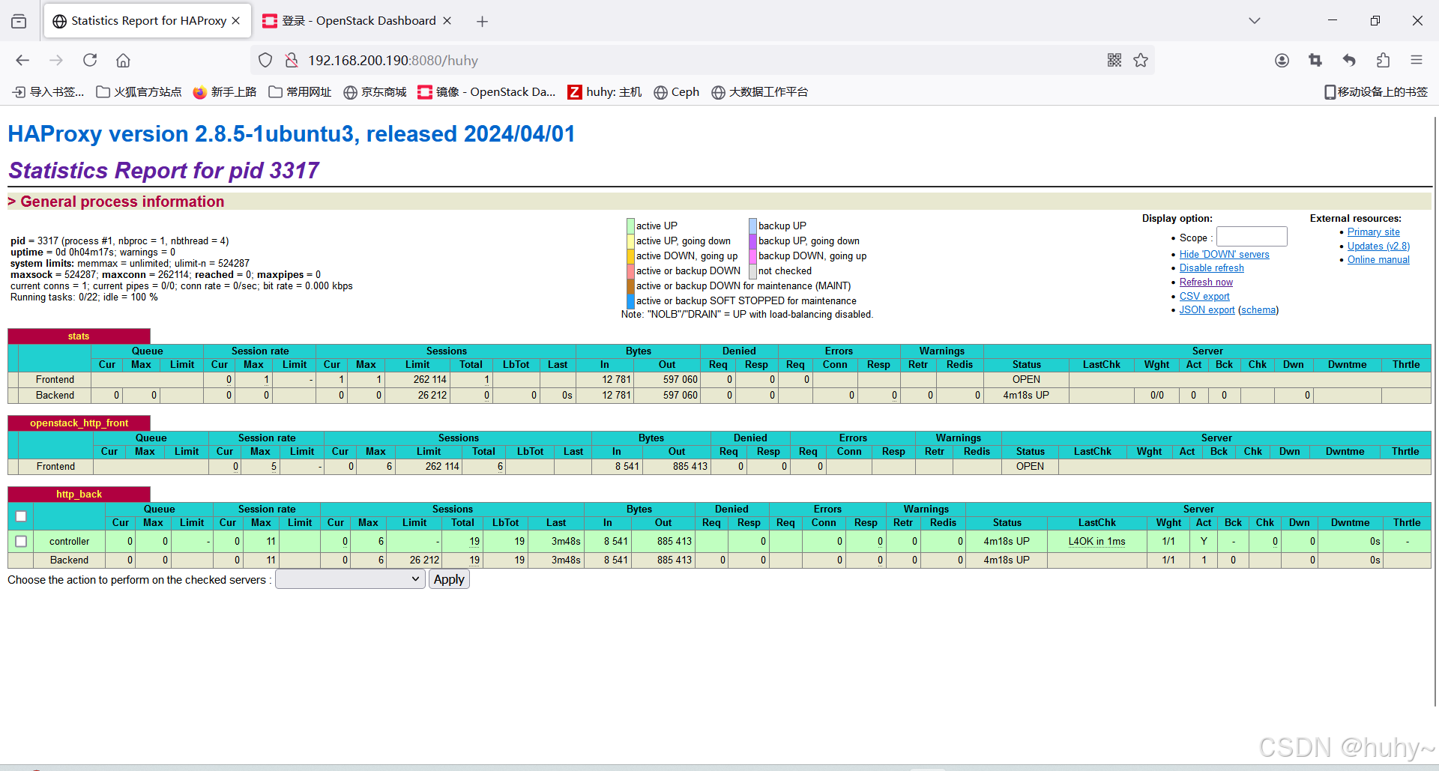This screenshot has height=771, width=1439.
Task: Open the Firefox account icon
Action: click(x=1282, y=60)
